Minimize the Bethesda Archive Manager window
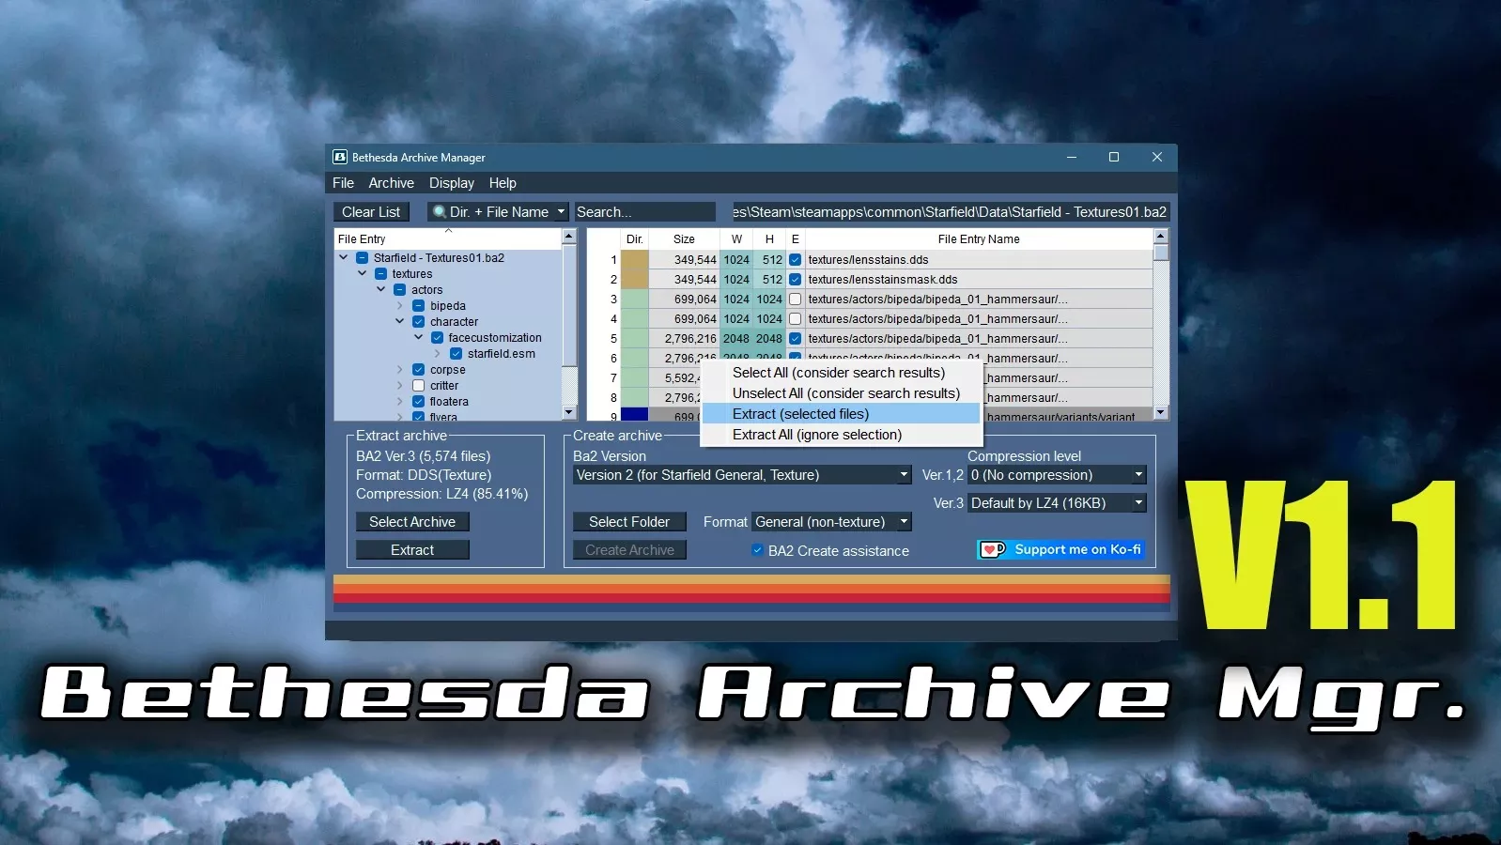Screen dimensions: 1501x845 pyautogui.click(x=1072, y=157)
